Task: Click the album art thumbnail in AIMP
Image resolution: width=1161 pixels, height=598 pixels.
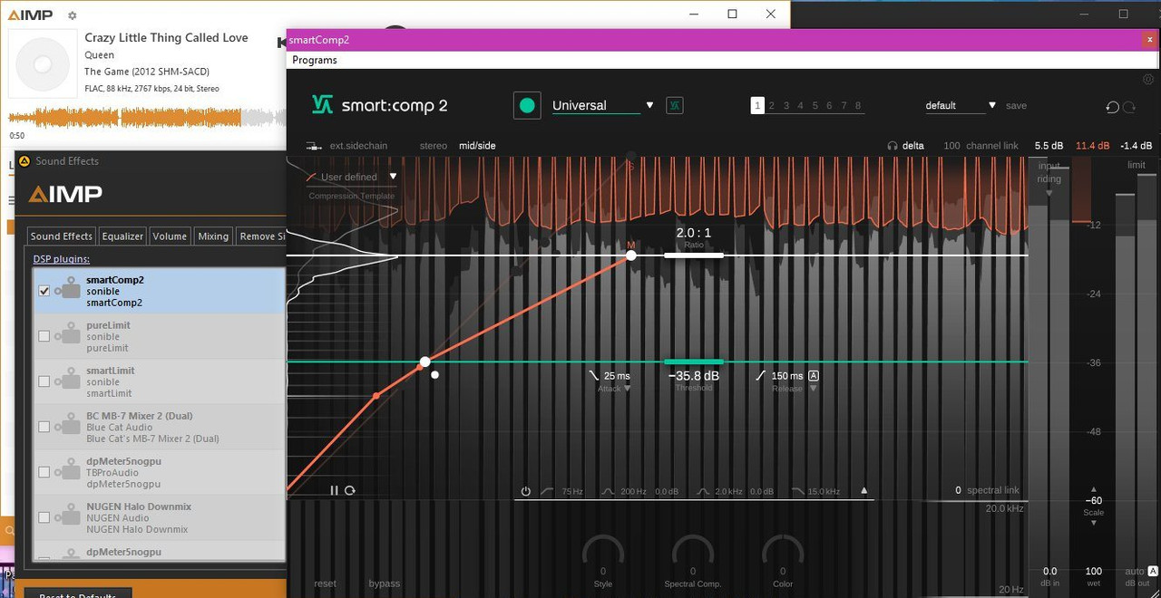Action: click(x=43, y=63)
